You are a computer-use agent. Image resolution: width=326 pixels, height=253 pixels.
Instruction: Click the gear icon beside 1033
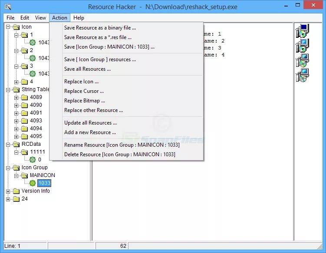point(33,183)
